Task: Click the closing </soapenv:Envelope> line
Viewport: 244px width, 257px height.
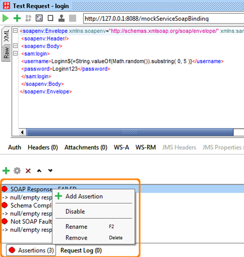Action: tap(46, 91)
